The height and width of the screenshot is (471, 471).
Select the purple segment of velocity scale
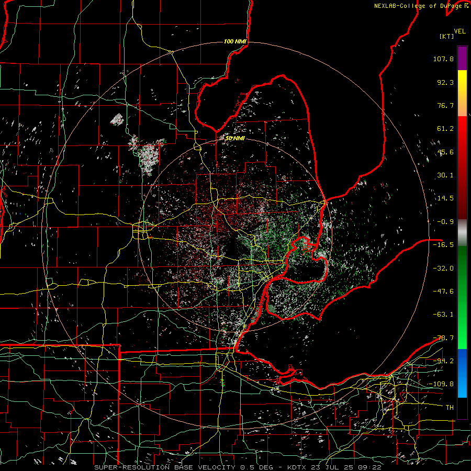tap(462, 58)
